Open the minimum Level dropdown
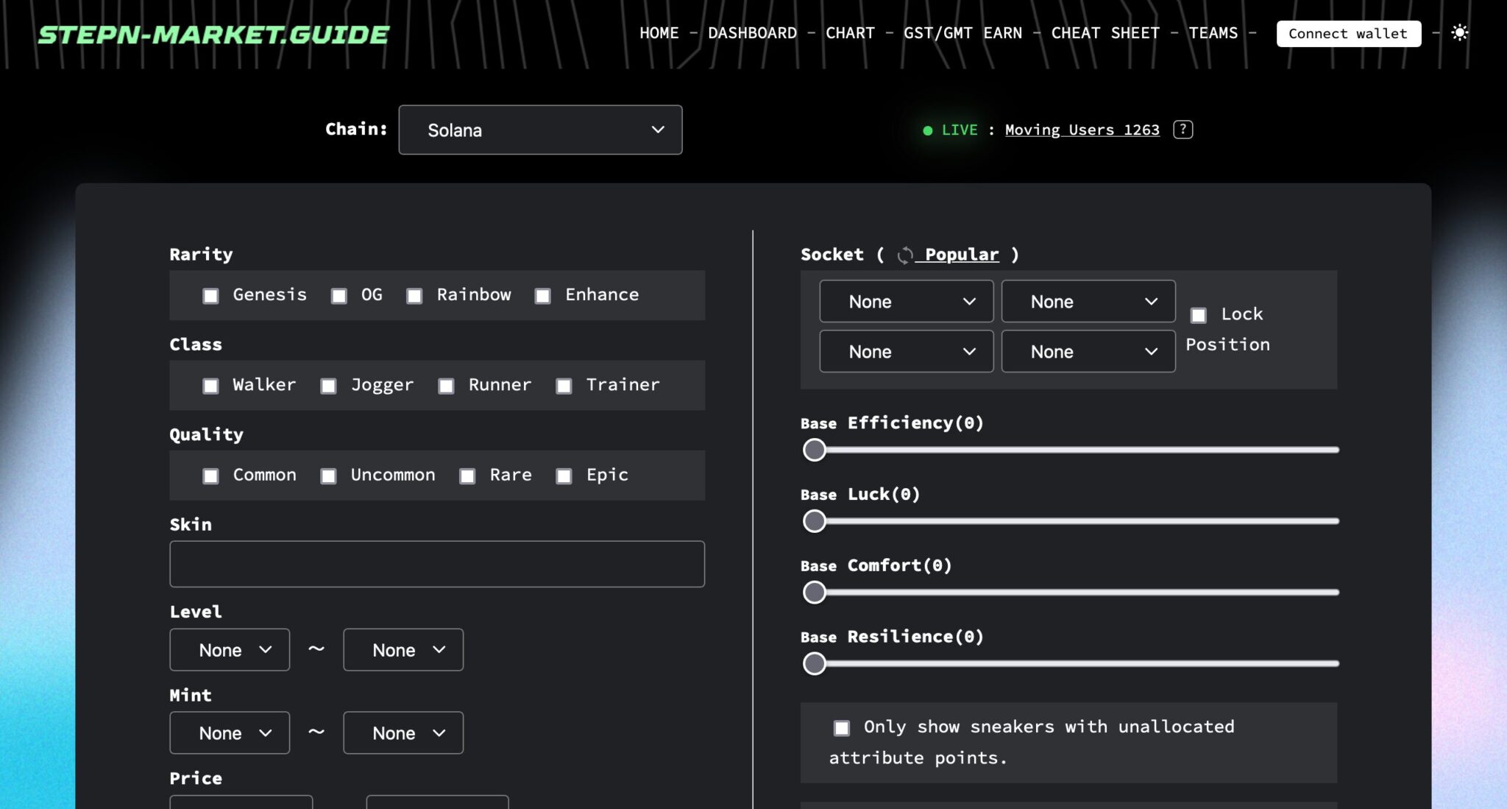Viewport: 1507px width, 809px height. 230,650
